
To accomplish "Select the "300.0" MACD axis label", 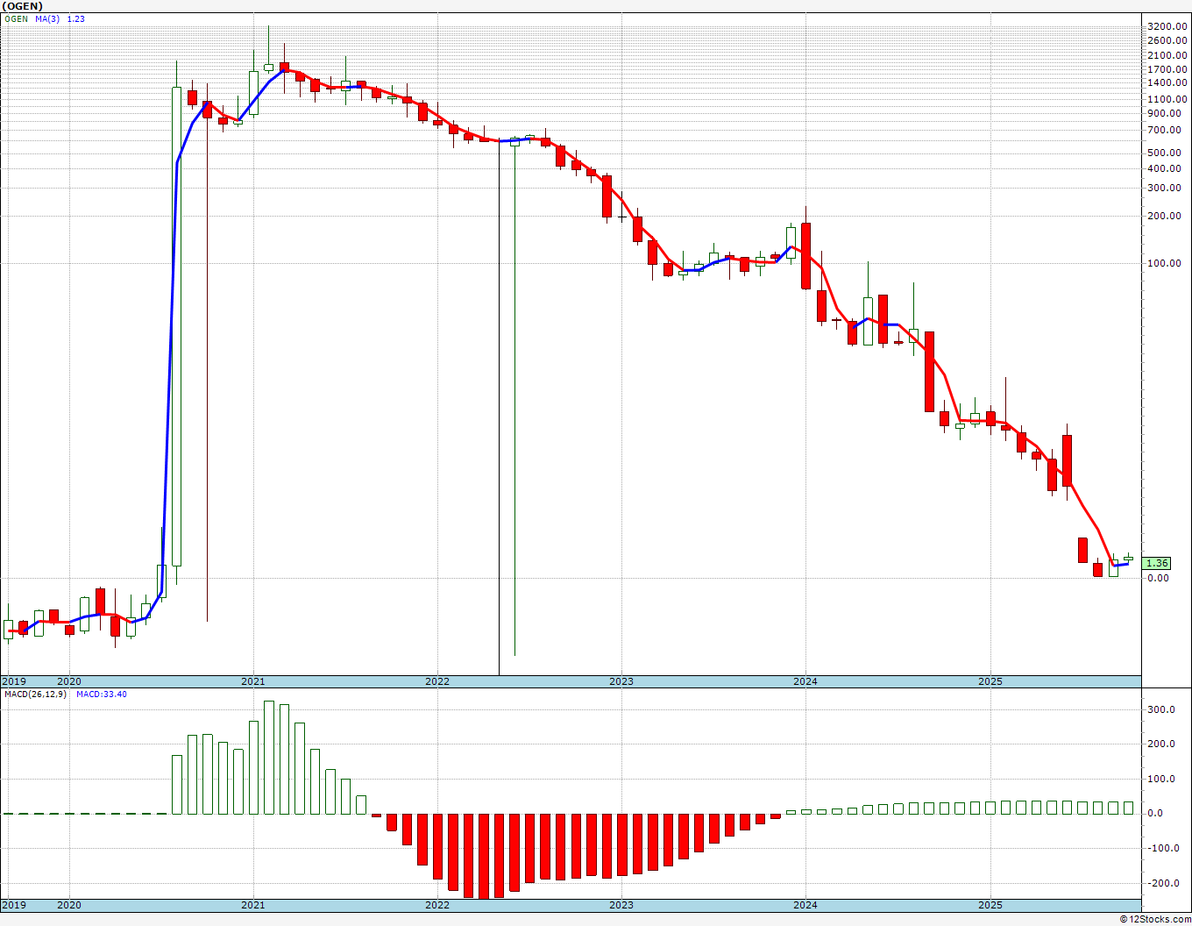I will tap(1161, 709).
